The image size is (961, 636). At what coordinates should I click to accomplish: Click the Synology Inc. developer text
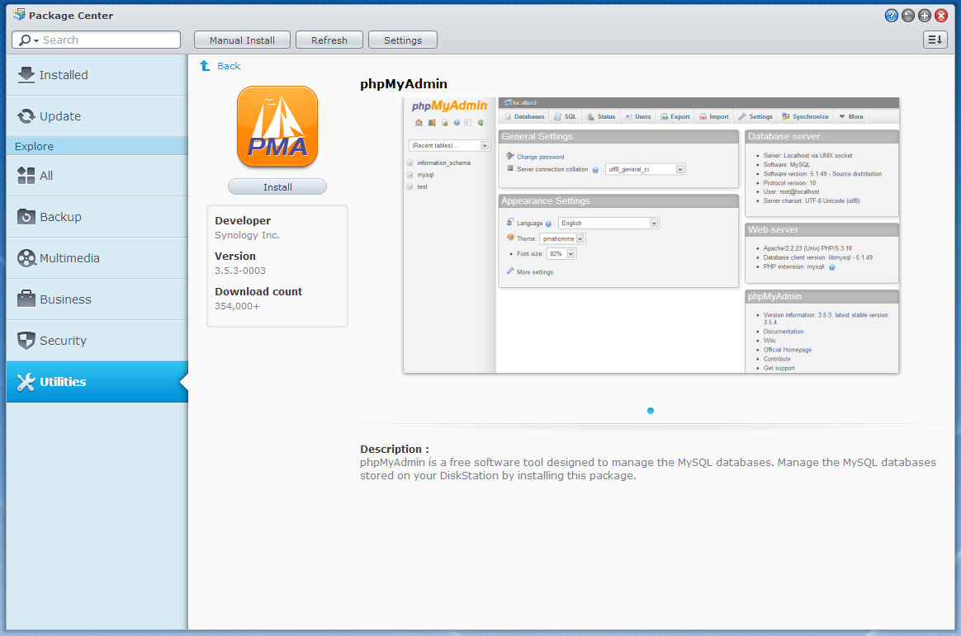tap(247, 235)
